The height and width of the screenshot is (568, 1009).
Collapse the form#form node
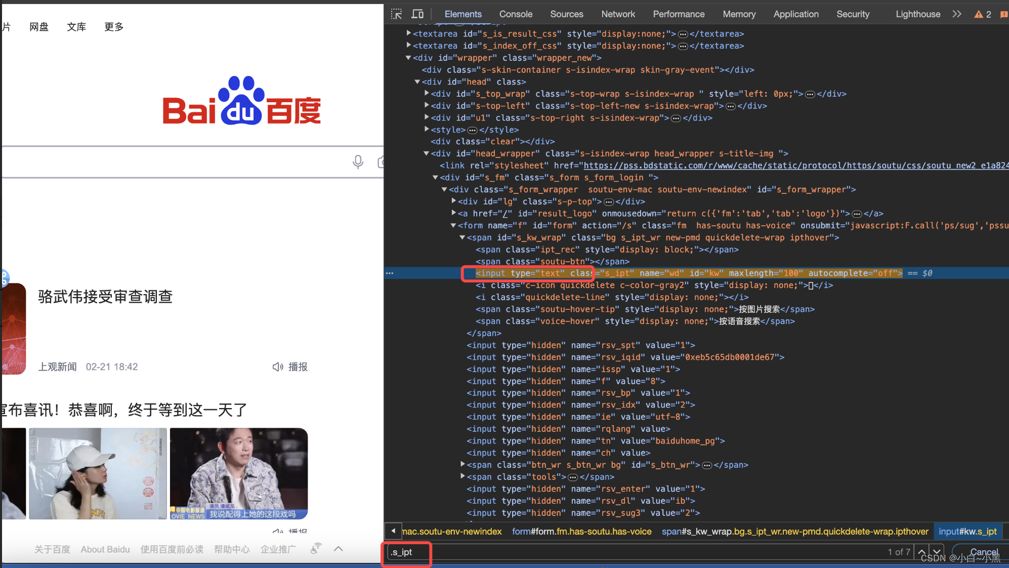tap(453, 225)
